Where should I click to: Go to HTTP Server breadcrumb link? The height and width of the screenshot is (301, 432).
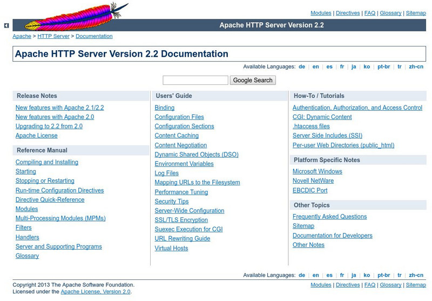pyautogui.click(x=53, y=36)
